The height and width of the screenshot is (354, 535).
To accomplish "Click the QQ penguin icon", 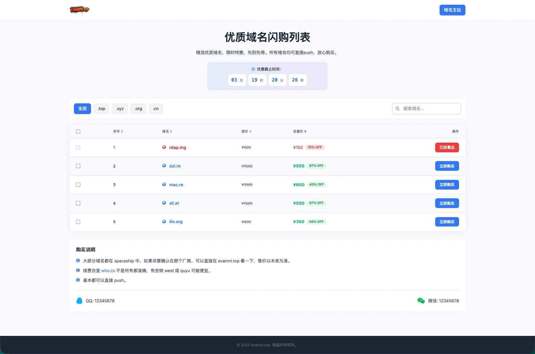I will pyautogui.click(x=79, y=301).
